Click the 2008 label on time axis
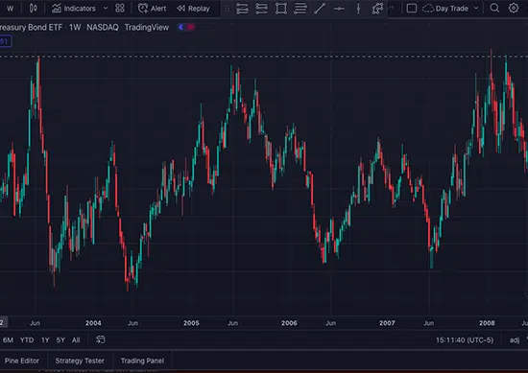The image size is (528, 373). pos(487,323)
